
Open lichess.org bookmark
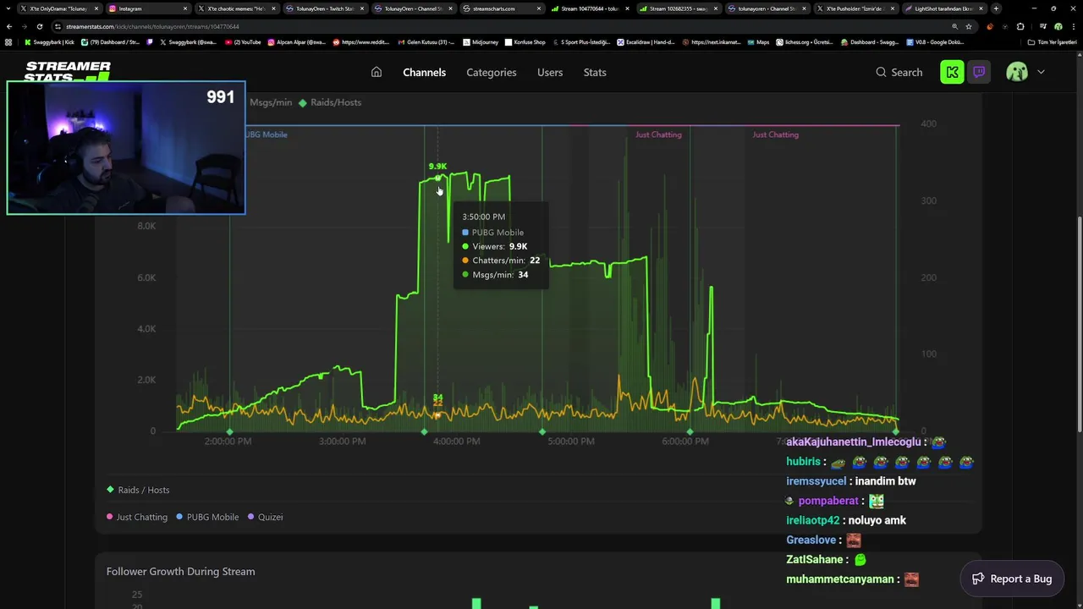pos(804,41)
